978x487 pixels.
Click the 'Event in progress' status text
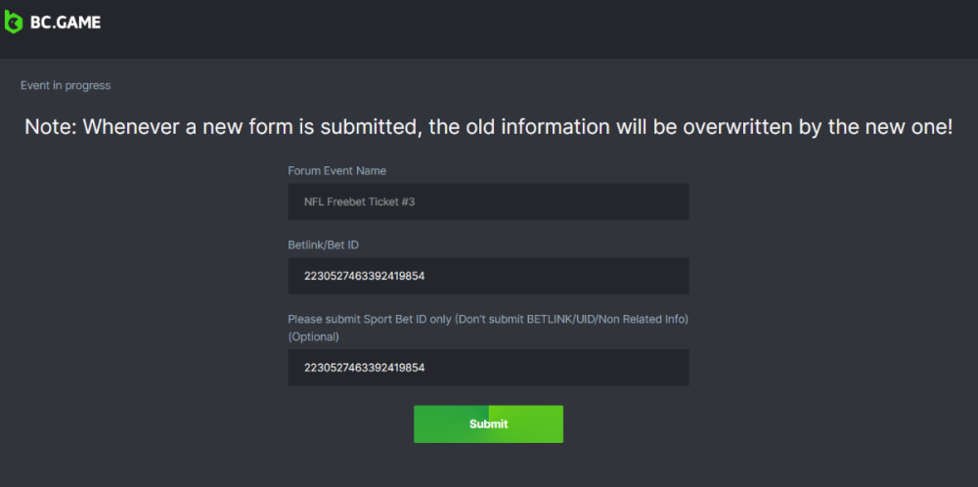tap(66, 86)
